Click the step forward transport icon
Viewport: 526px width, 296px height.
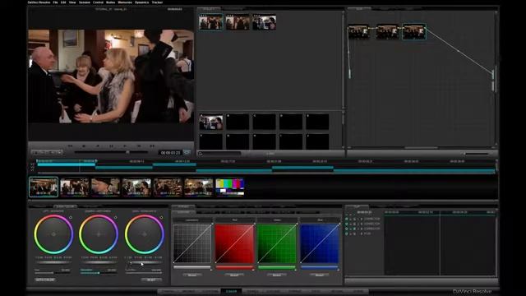139,146
